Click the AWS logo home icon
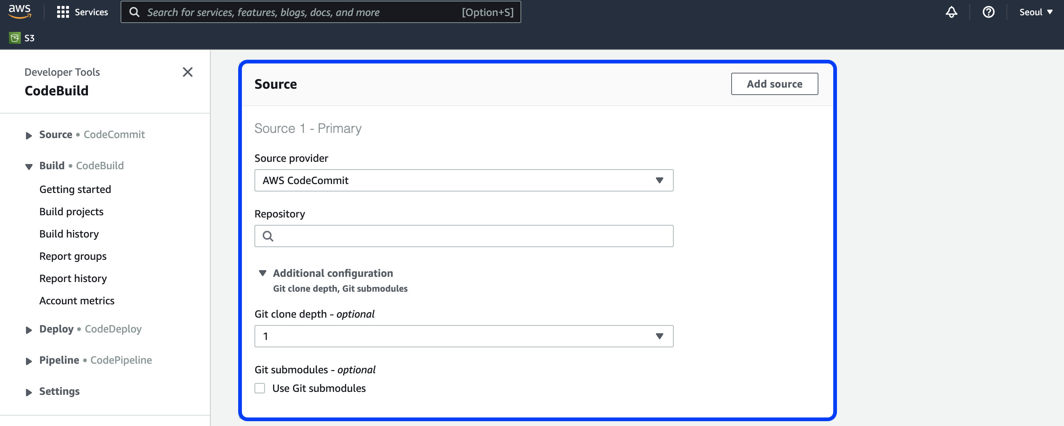The width and height of the screenshot is (1064, 426). [x=19, y=11]
